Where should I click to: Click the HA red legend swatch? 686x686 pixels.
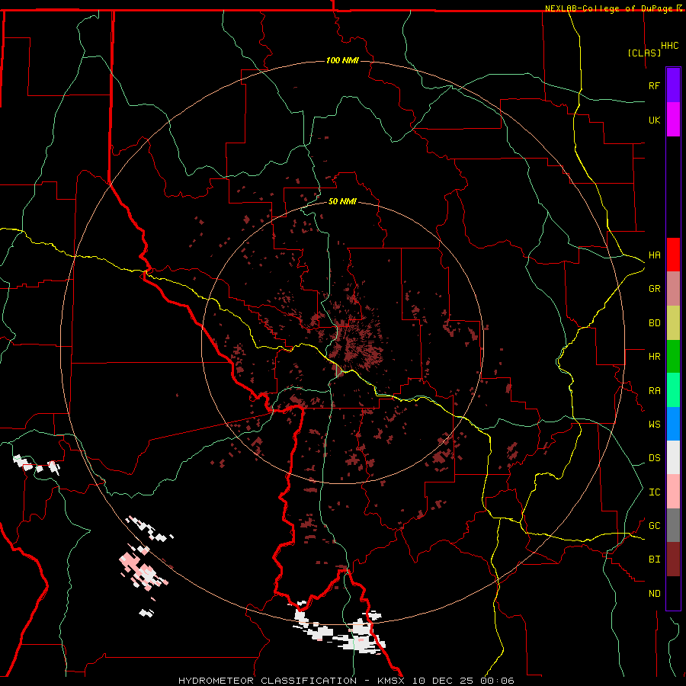tap(673, 255)
